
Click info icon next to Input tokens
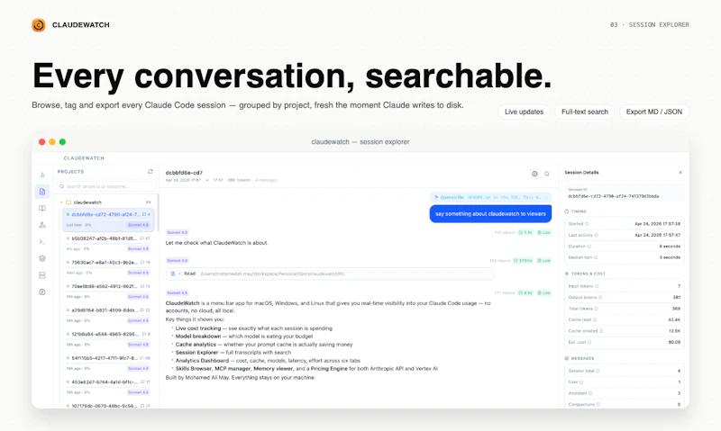click(x=597, y=286)
